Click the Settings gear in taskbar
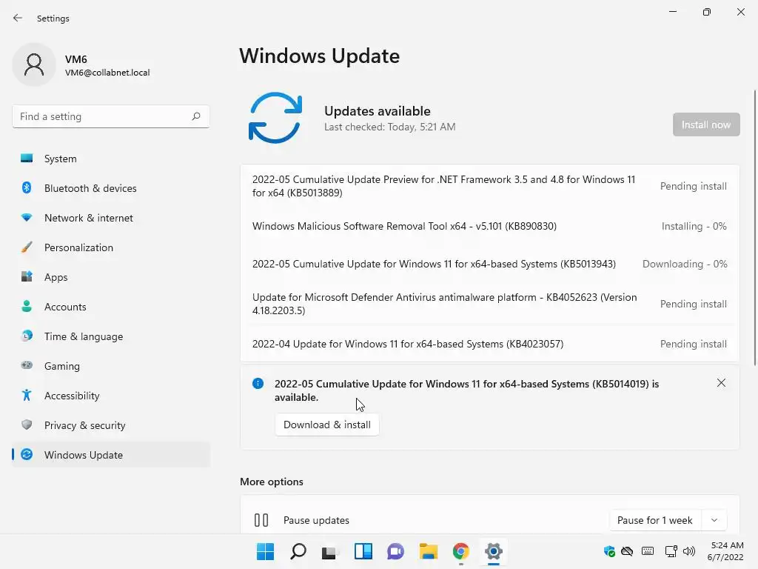 494,551
